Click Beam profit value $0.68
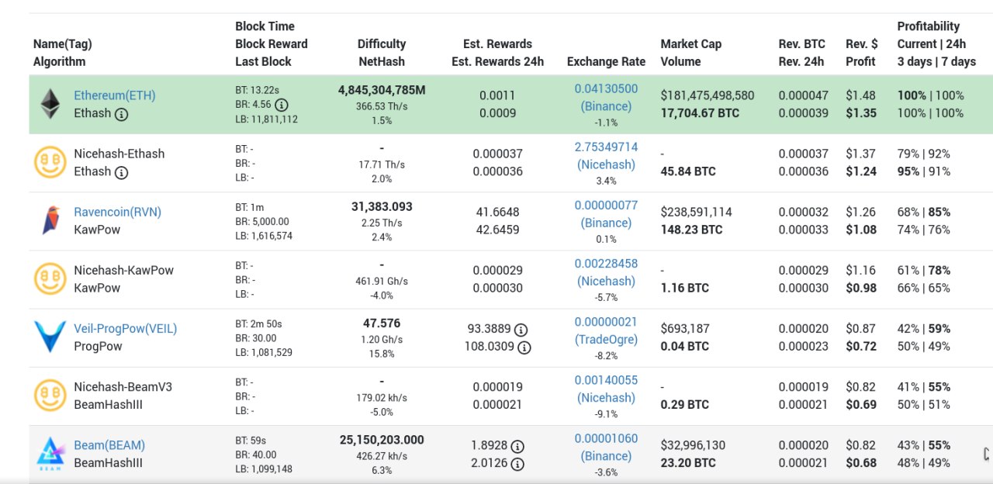This screenshot has width=993, height=484. pyautogui.click(x=861, y=463)
